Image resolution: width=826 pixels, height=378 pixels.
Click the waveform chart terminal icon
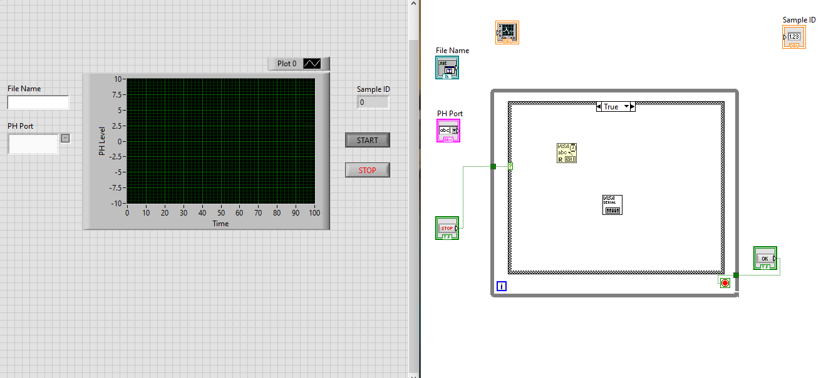coord(507,32)
